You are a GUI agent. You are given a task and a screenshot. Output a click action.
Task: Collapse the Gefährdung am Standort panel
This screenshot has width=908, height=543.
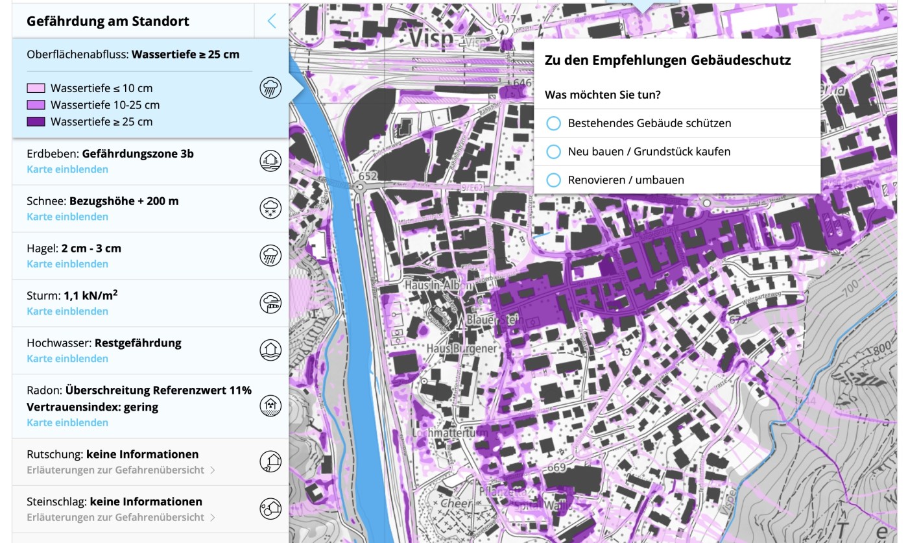272,21
